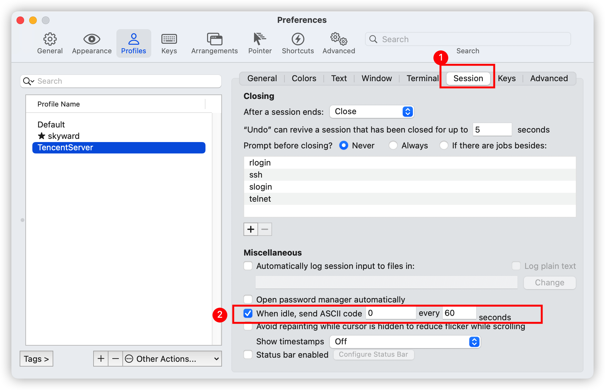Click the Change button for log files
This screenshot has width=605, height=390.
(x=549, y=283)
